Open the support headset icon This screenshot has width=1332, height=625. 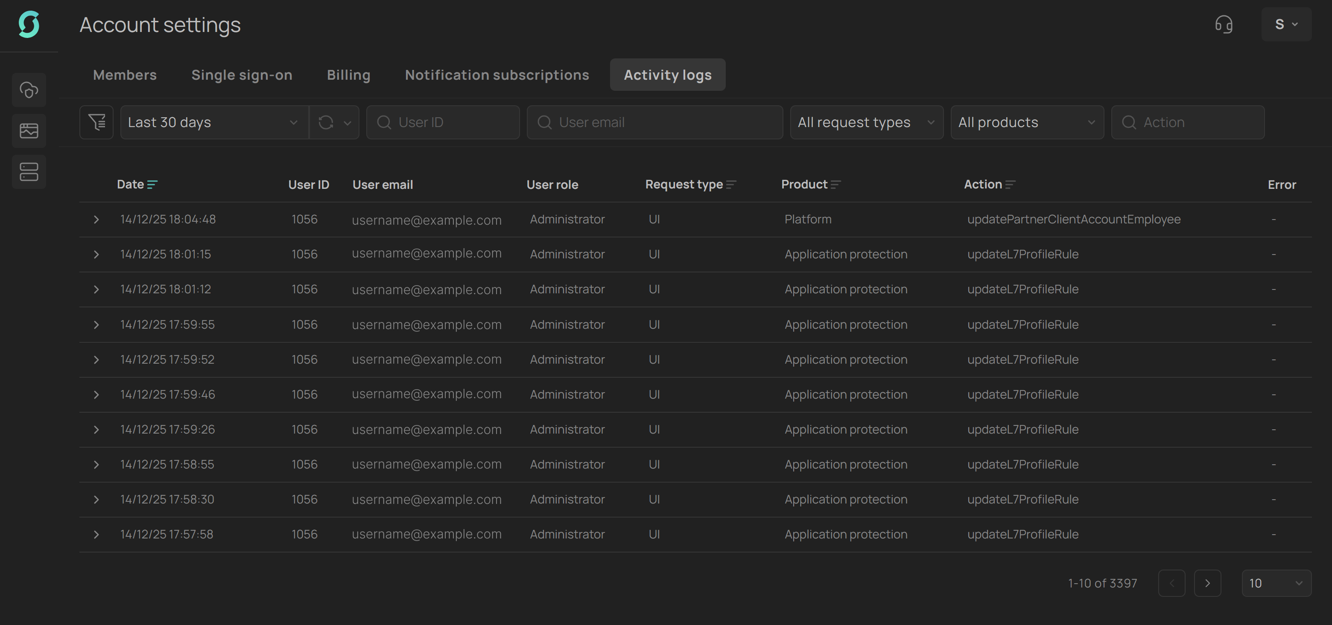click(x=1224, y=24)
